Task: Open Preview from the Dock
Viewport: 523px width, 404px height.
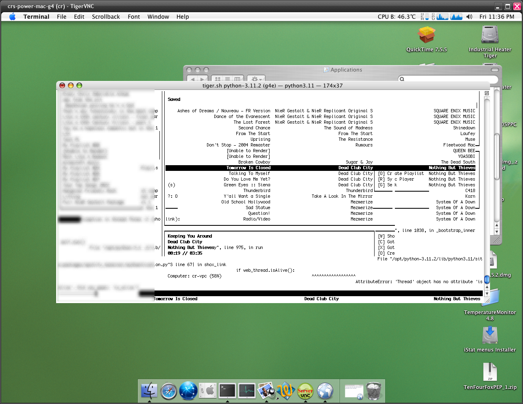Action: pyautogui.click(x=266, y=391)
